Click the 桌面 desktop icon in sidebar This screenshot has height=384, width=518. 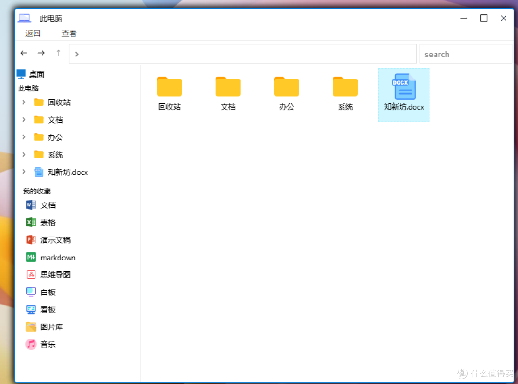click(21, 74)
